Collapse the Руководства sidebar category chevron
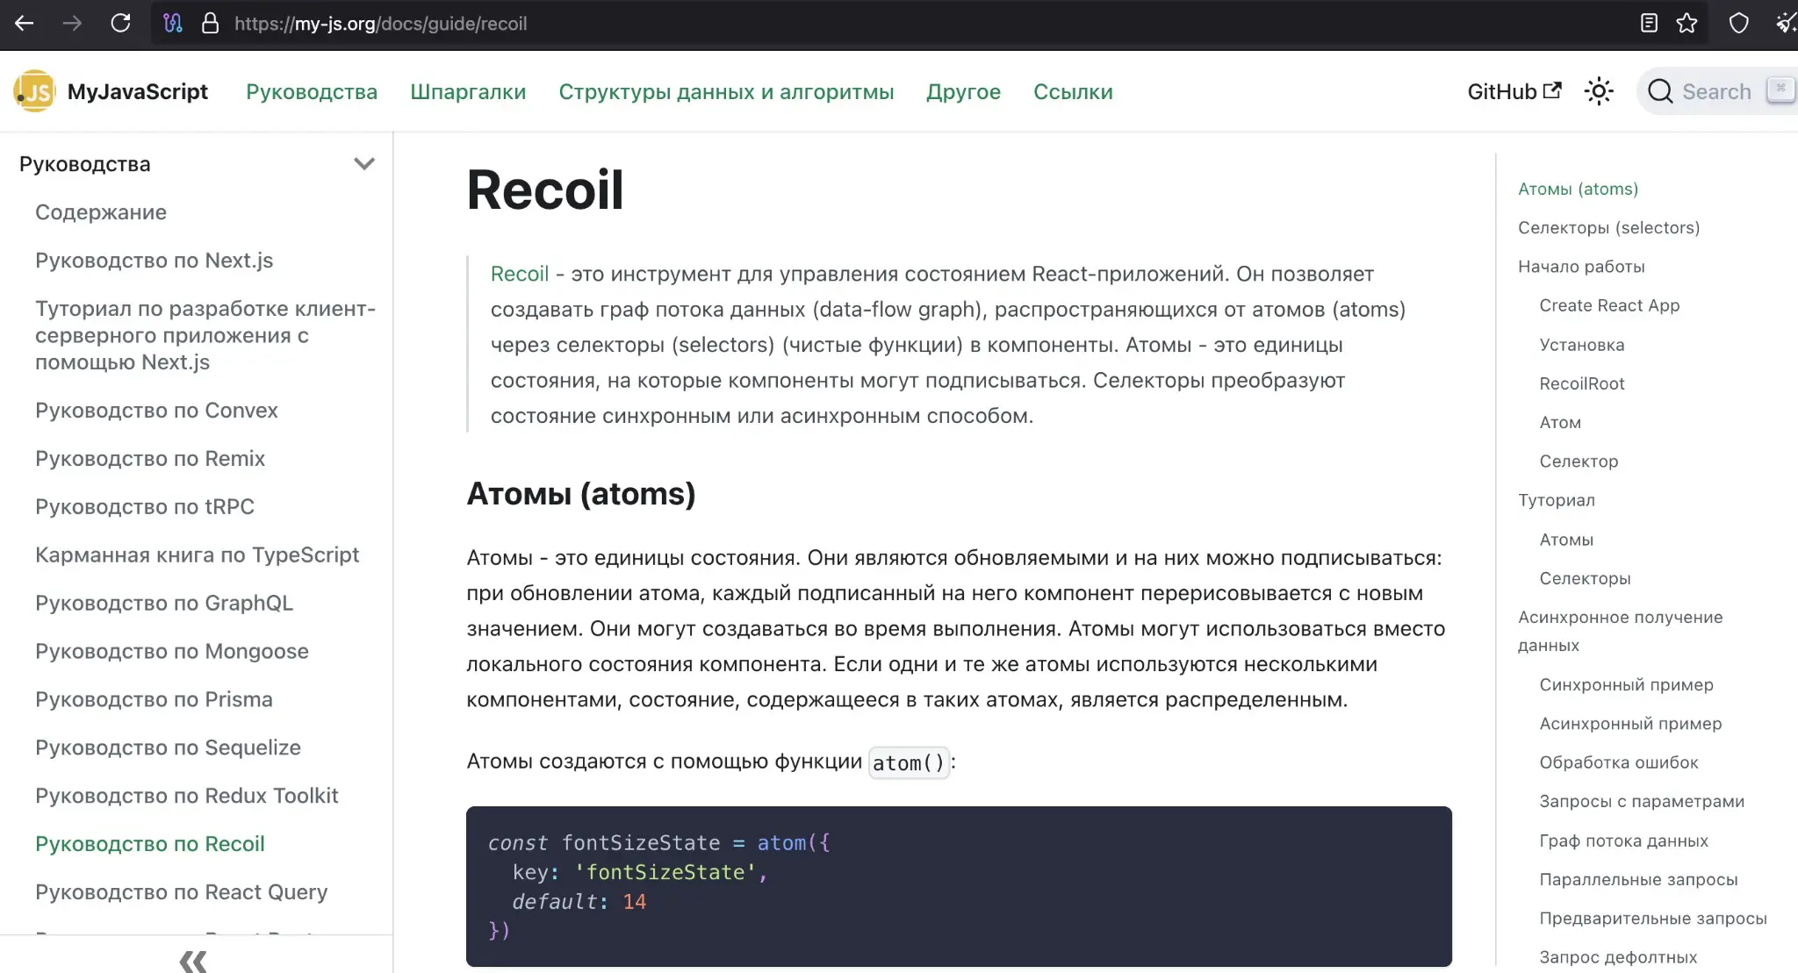This screenshot has height=973, width=1798. point(364,164)
